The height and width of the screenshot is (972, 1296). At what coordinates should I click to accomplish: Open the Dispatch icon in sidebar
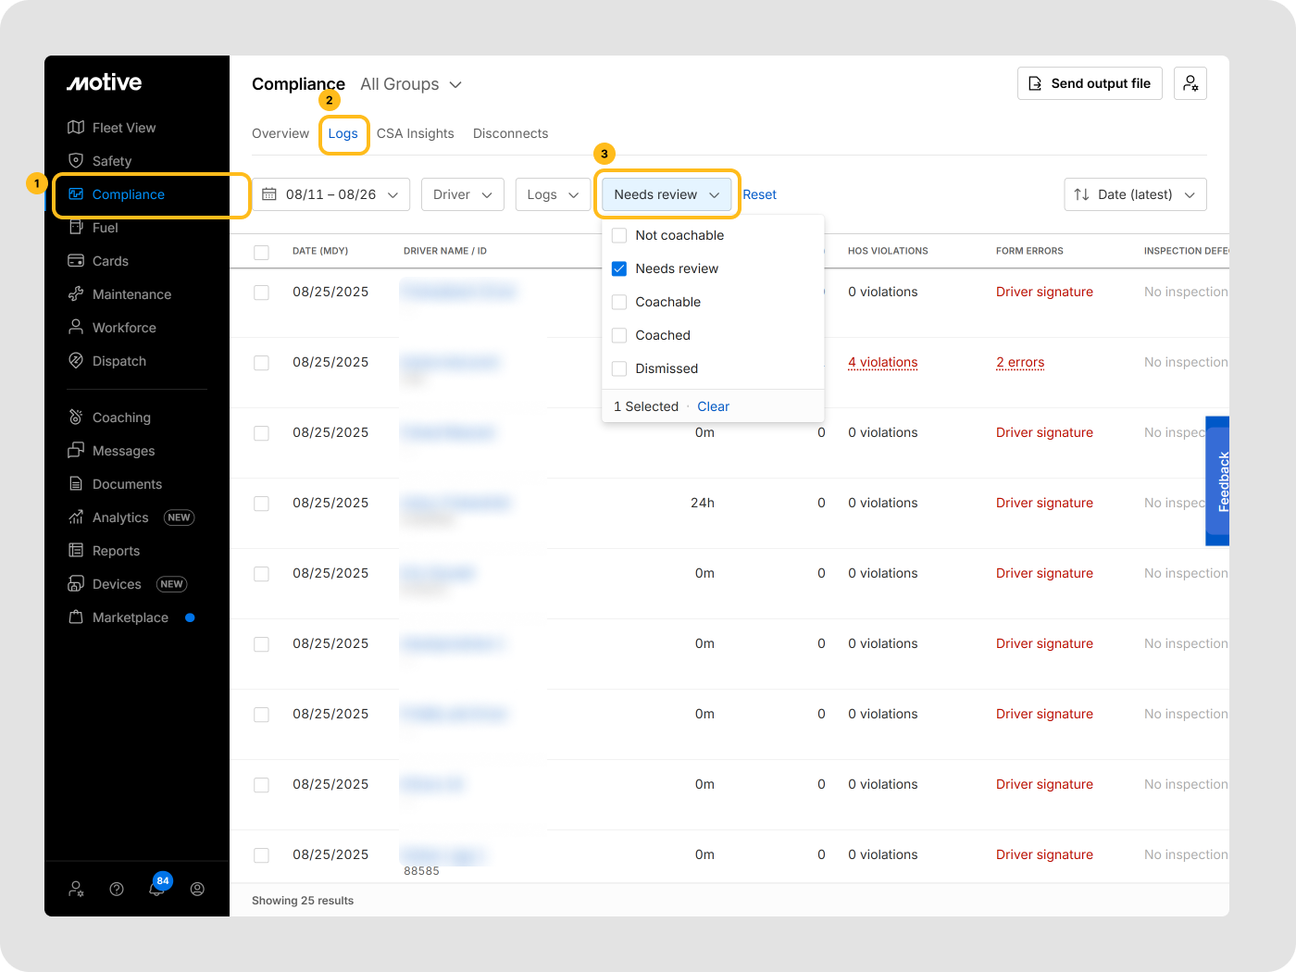(x=76, y=361)
